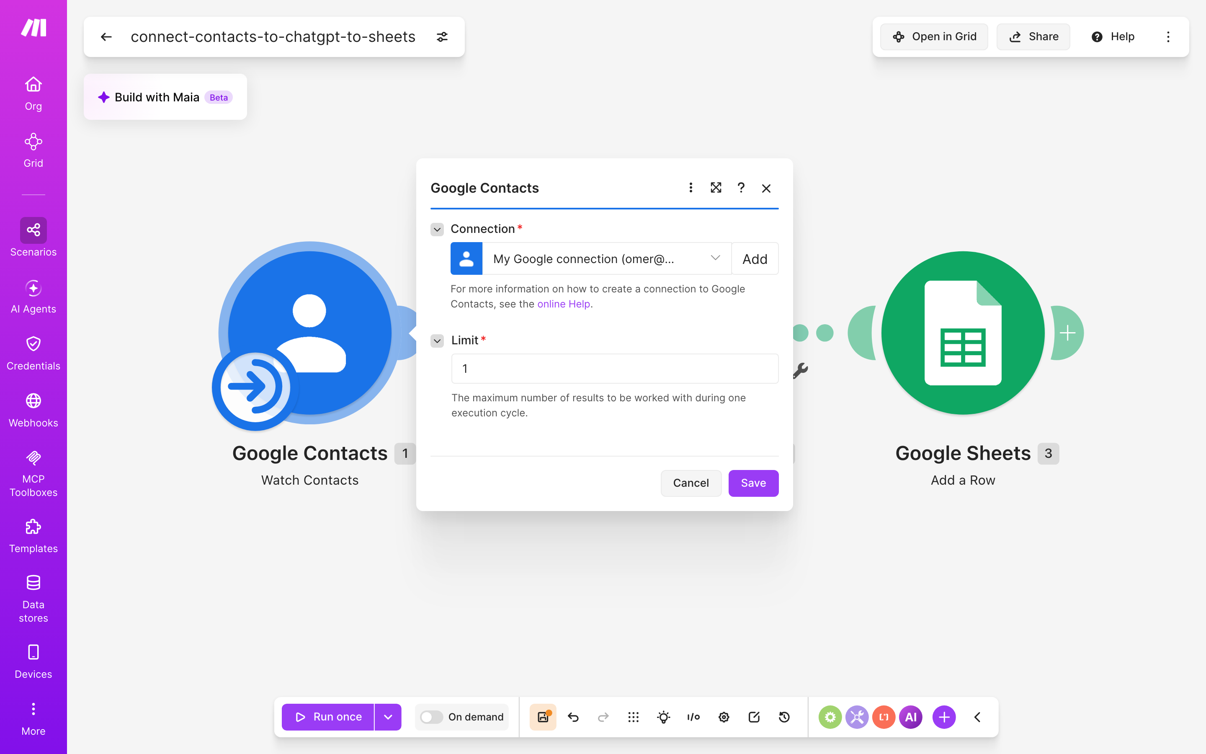Open Run once dropdown arrow
Image resolution: width=1206 pixels, height=754 pixels.
click(388, 717)
